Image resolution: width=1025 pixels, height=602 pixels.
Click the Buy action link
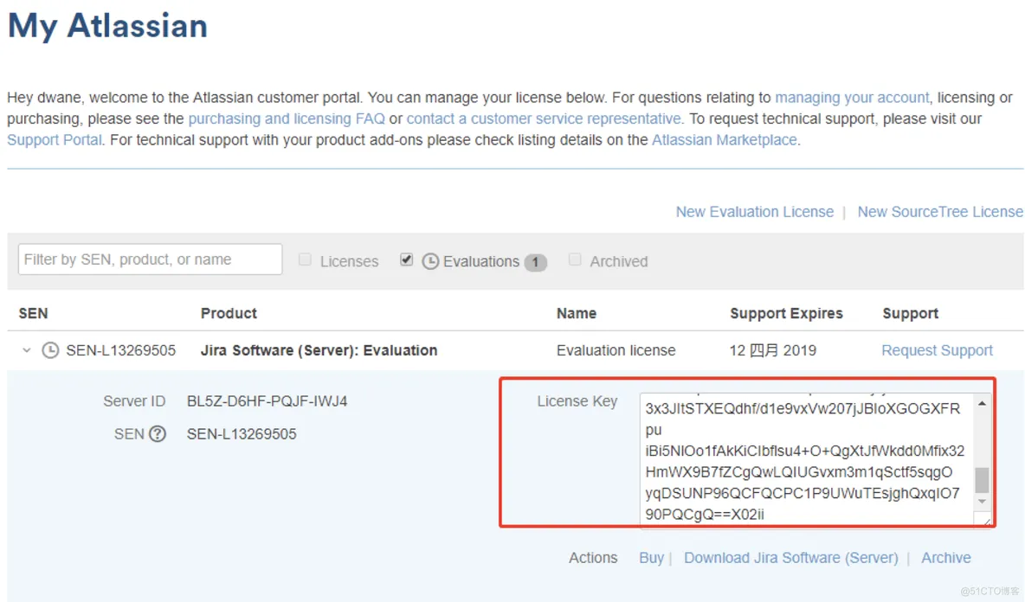pyautogui.click(x=651, y=558)
